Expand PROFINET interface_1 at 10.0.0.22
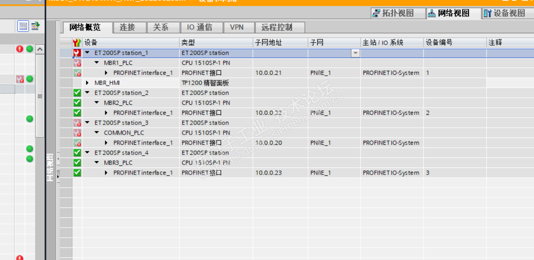Viewport: 534px width, 260px height. [106, 113]
